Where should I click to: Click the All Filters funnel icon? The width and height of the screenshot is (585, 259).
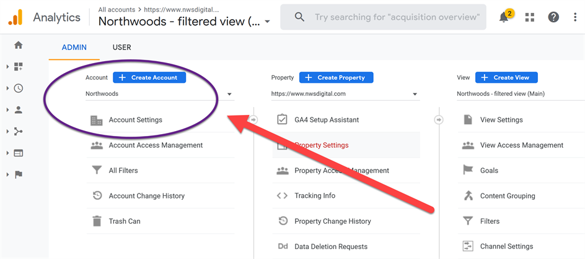[97, 171]
